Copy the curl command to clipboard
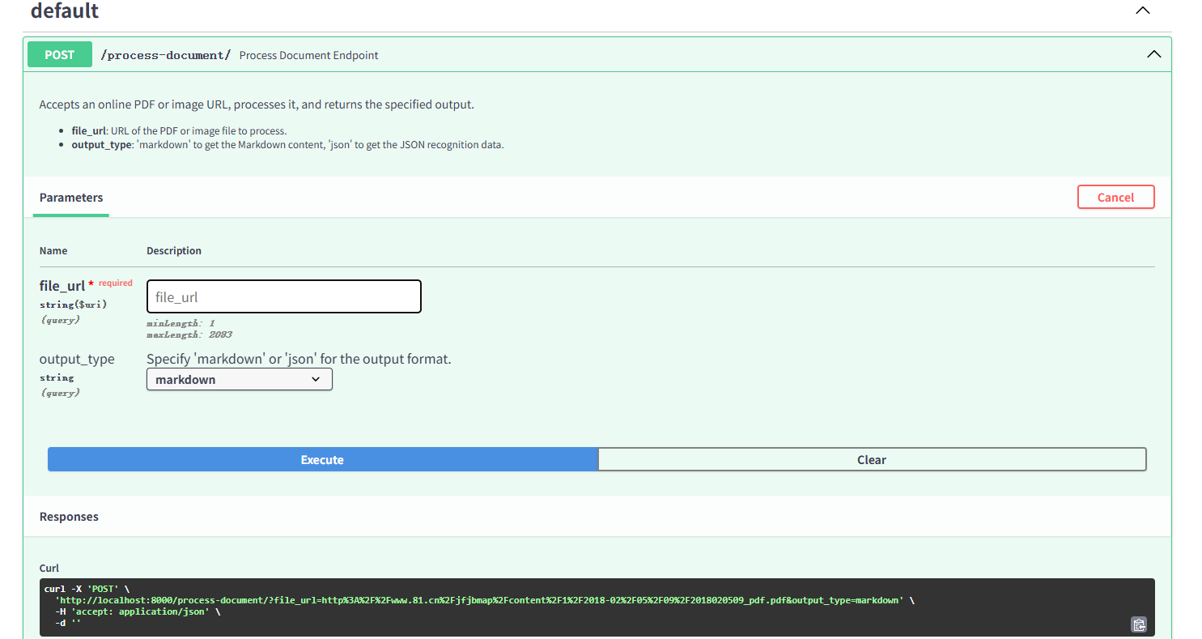The image size is (1202, 639). [1139, 624]
